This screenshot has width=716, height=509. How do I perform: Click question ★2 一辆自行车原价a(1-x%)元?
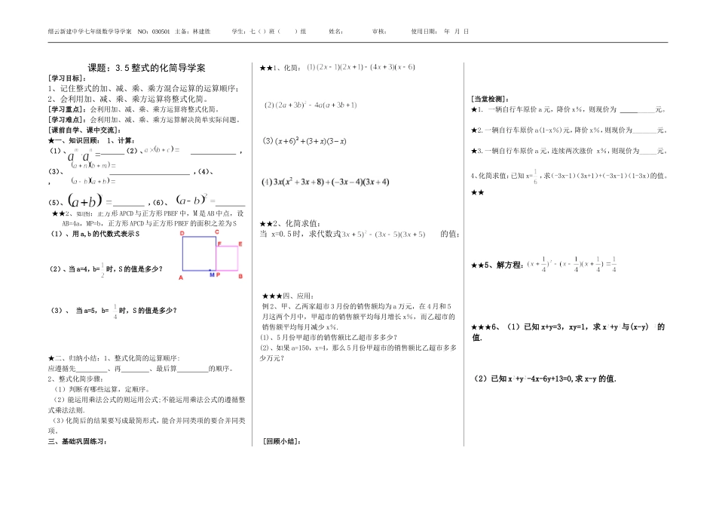tap(569, 130)
